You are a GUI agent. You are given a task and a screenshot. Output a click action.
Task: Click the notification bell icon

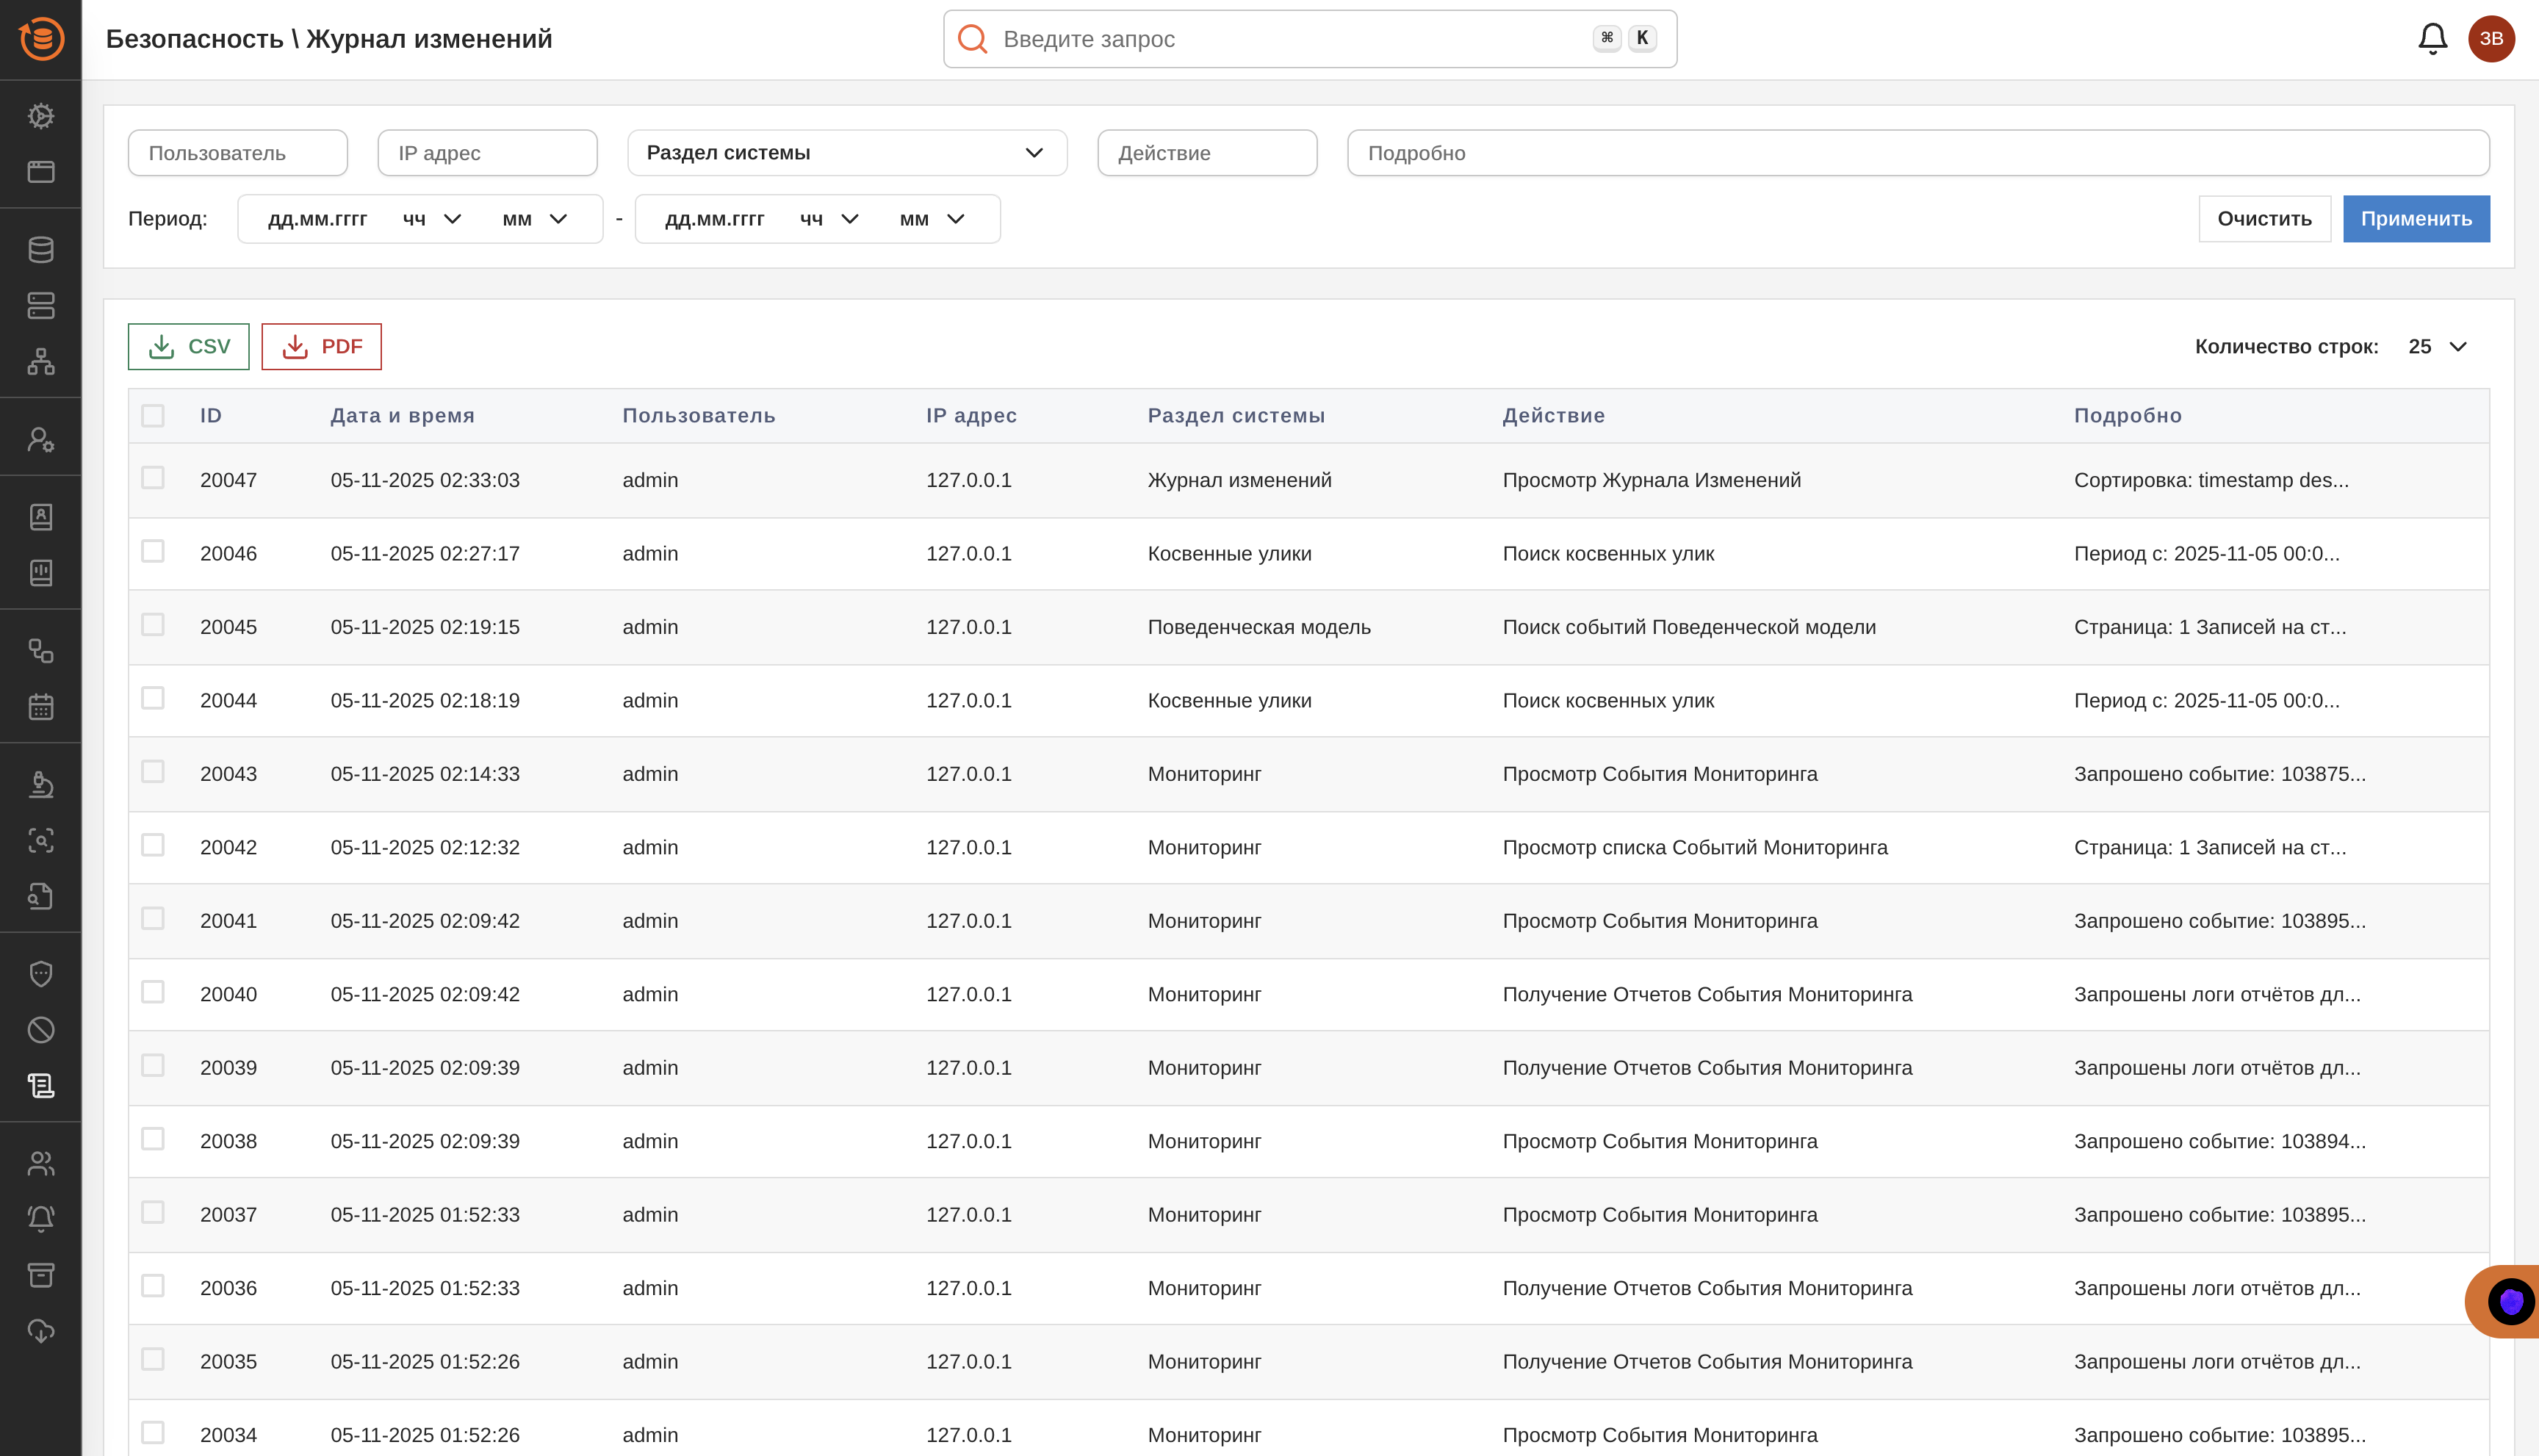(2432, 39)
